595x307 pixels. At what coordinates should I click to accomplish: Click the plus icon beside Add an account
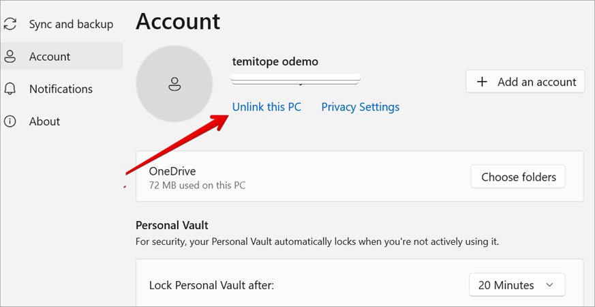(483, 82)
